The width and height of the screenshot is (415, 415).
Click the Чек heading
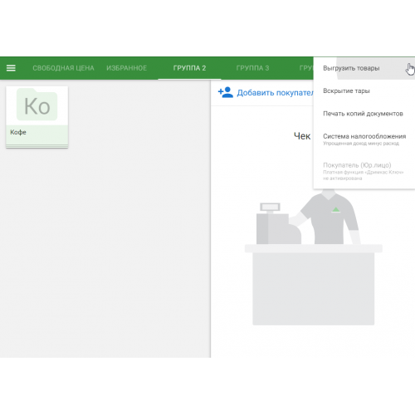[302, 136]
